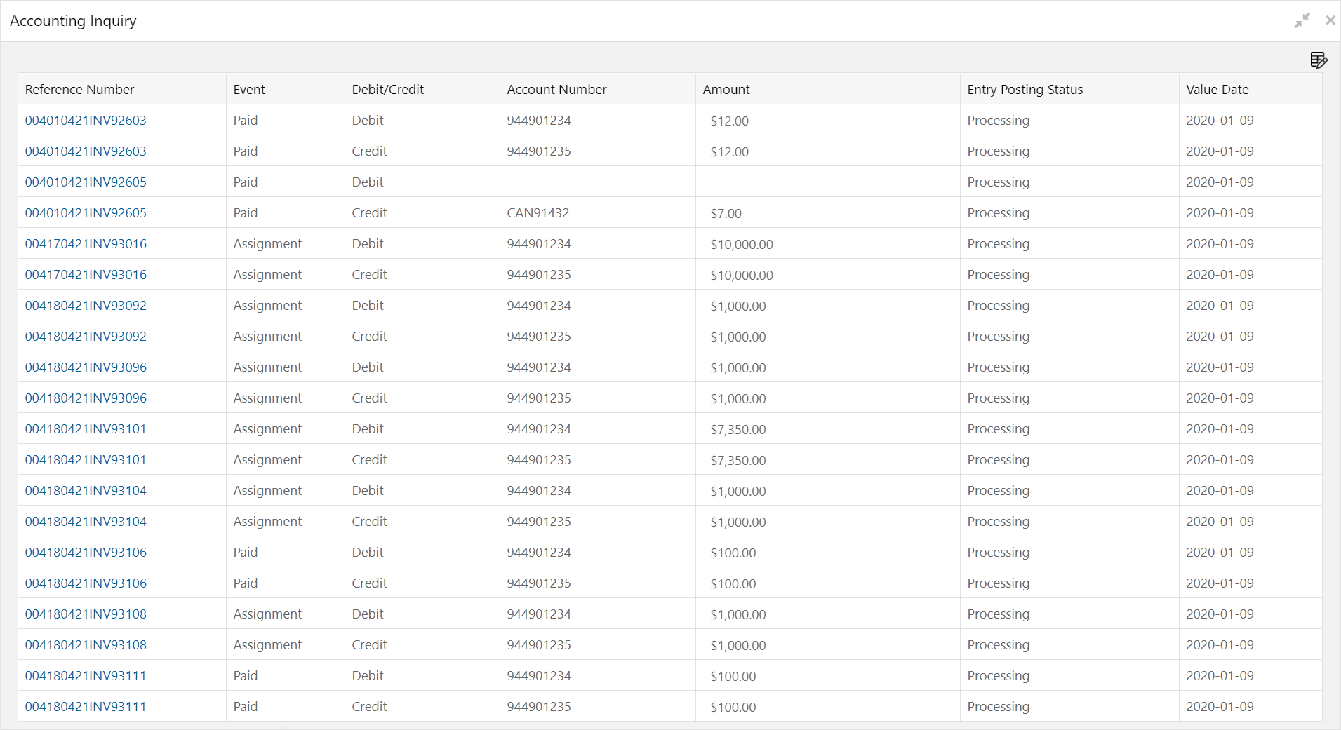Open Paid Debit reference 004010421INV92603

pos(86,120)
